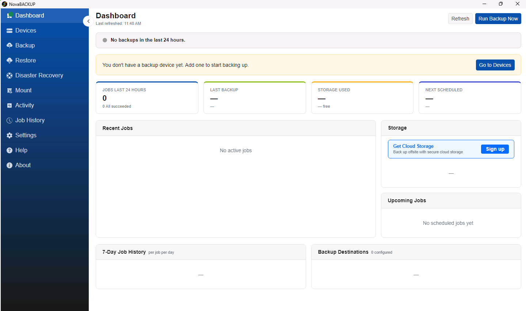Click the Upcoming Jobs panel header
The width and height of the screenshot is (526, 311).
click(x=451, y=201)
